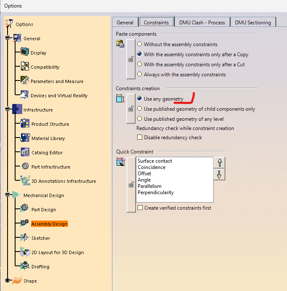Move the quick constraint down with the arrow
287x291 pixels.
(x=219, y=174)
